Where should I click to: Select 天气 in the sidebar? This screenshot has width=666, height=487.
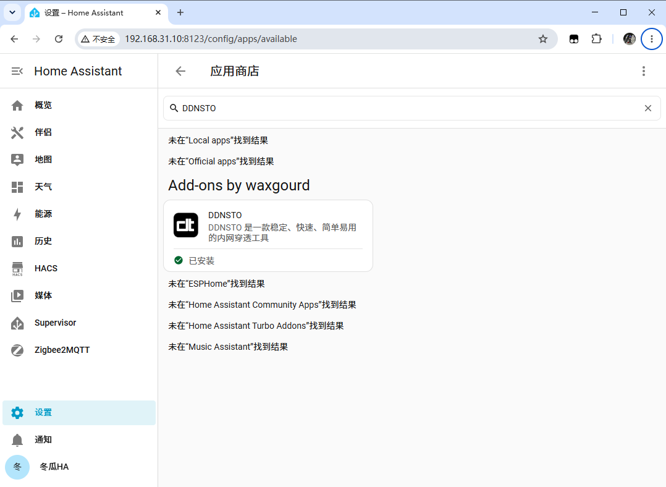43,187
